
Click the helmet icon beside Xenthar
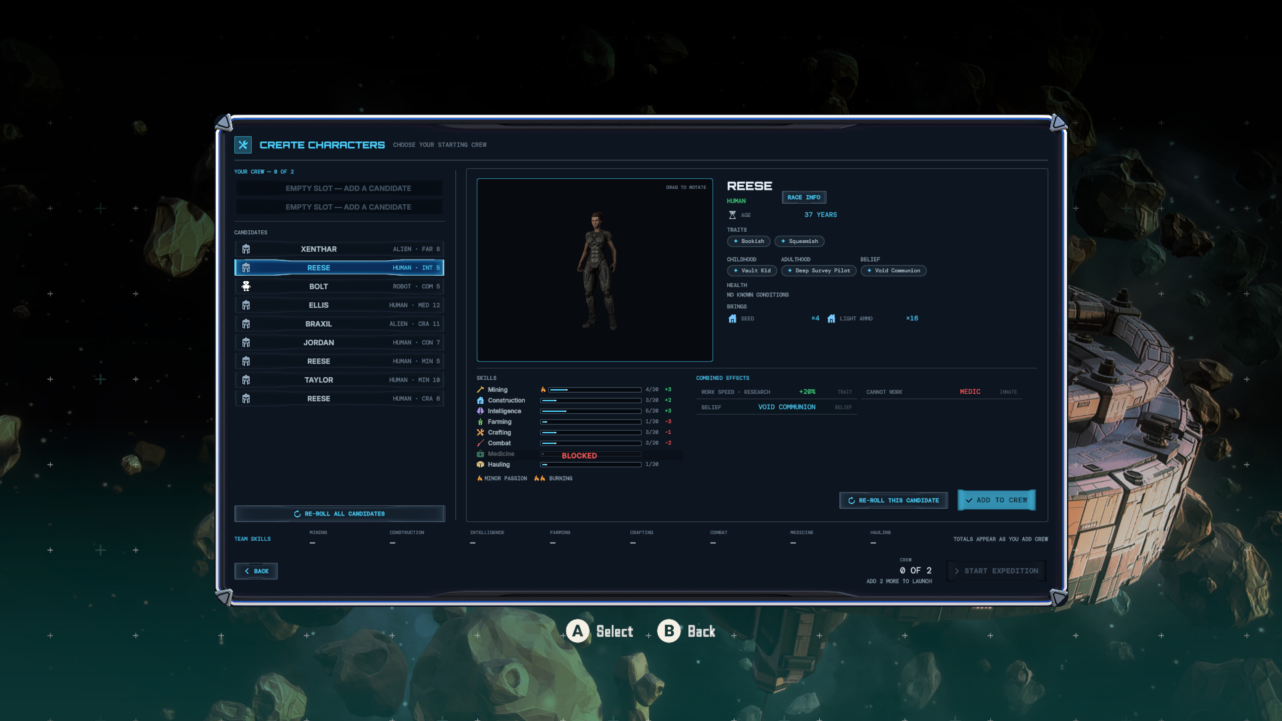[x=246, y=249]
